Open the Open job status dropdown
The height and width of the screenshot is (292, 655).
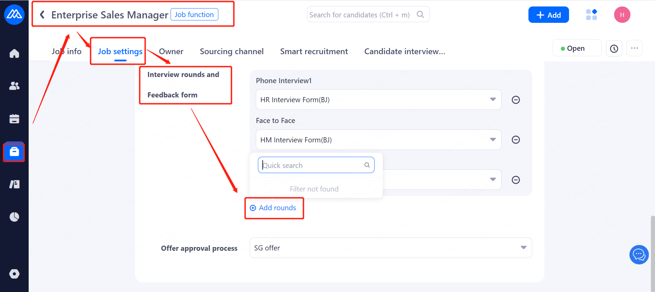(576, 48)
